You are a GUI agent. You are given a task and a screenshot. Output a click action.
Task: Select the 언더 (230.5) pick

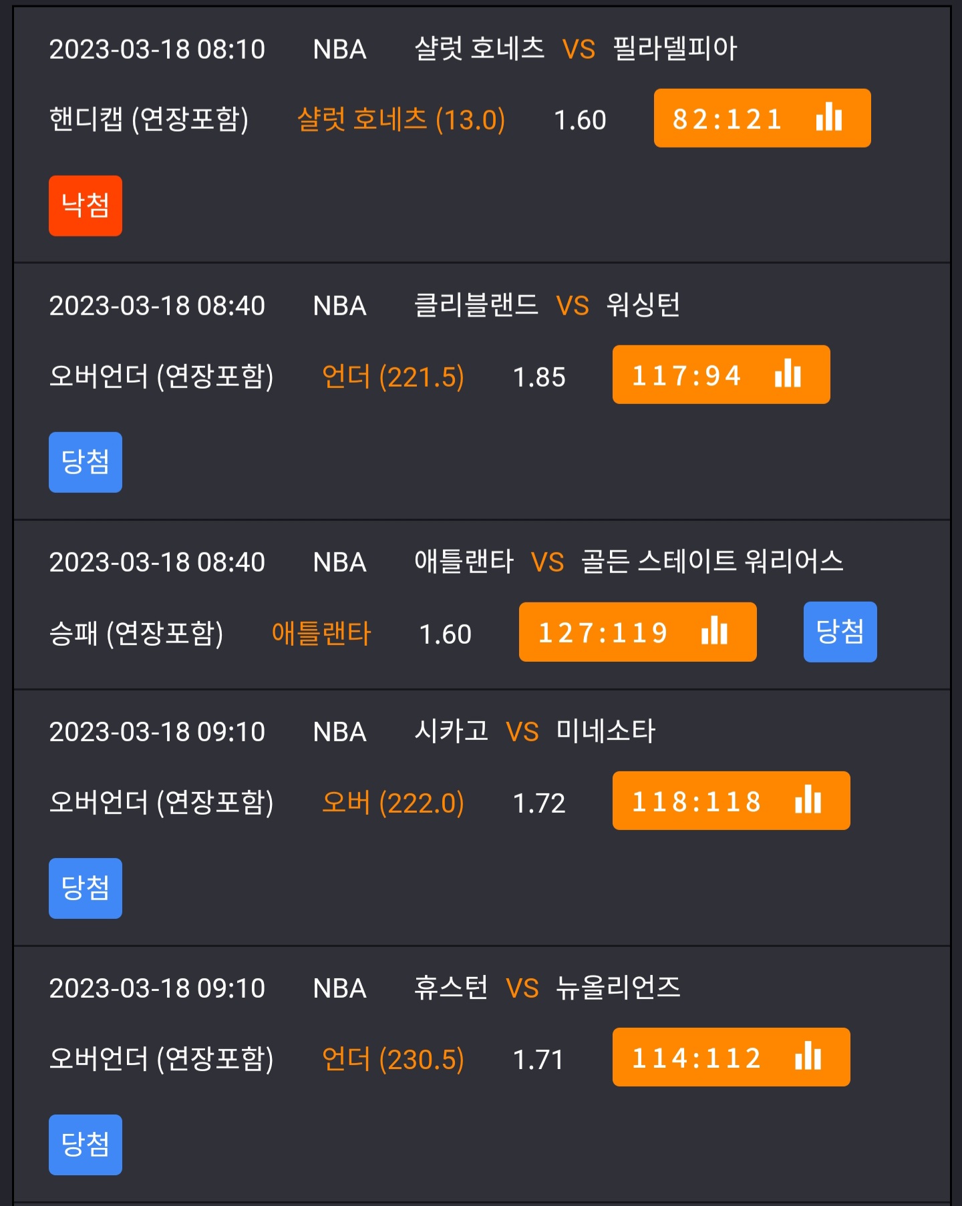point(393,1059)
